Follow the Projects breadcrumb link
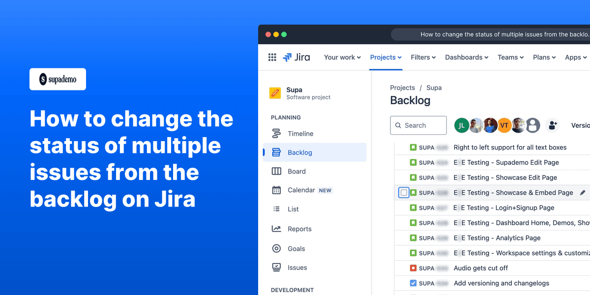Screen dimensions: 590x295 click(402, 88)
